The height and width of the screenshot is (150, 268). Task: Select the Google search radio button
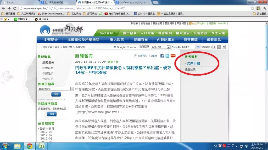coord(115,47)
